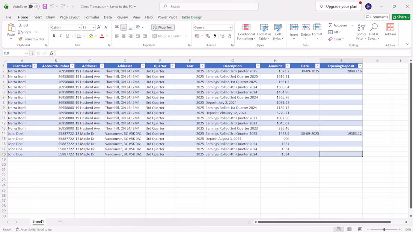Open Format as Table gallery
Screen dimensions: 413x232
pos(264,32)
